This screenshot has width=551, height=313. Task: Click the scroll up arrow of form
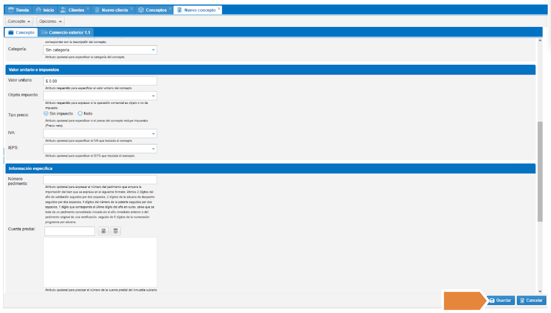[x=540, y=41]
